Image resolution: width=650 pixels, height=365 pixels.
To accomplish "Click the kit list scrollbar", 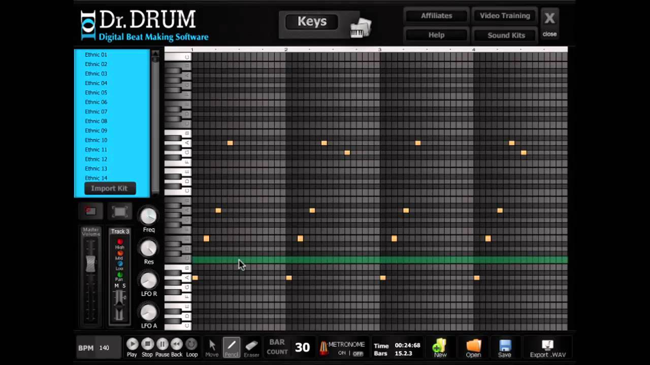I will pyautogui.click(x=155, y=122).
